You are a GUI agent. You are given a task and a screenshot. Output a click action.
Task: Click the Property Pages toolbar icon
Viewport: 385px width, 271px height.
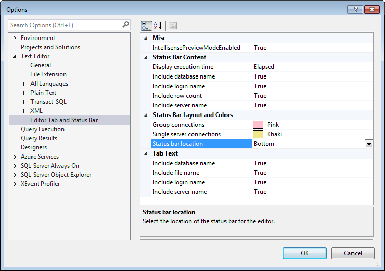pos(173,25)
